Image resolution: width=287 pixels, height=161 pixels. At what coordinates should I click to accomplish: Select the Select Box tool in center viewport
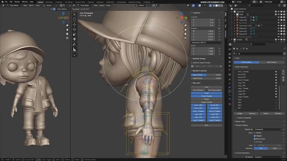tap(74, 14)
